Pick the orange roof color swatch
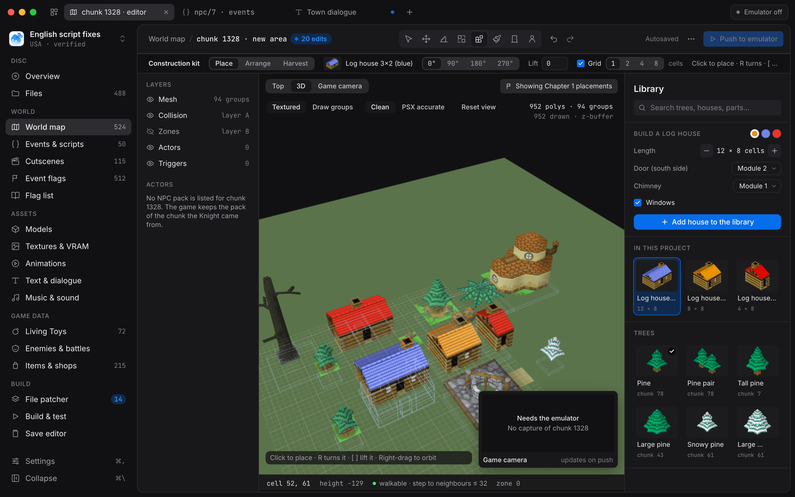This screenshot has width=795, height=497. [x=755, y=134]
